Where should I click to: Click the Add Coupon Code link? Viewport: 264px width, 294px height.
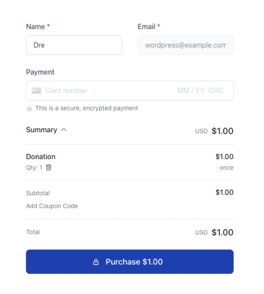point(52,206)
